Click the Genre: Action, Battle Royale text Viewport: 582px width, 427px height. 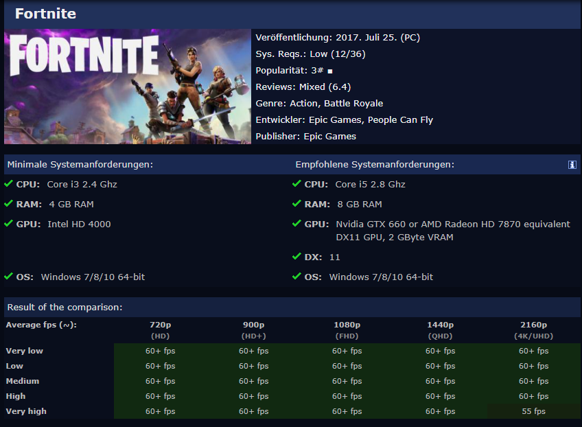pyautogui.click(x=319, y=103)
